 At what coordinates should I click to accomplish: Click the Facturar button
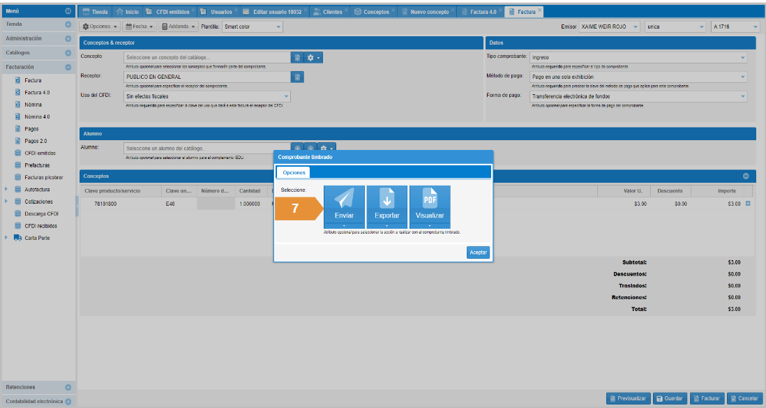(x=707, y=398)
